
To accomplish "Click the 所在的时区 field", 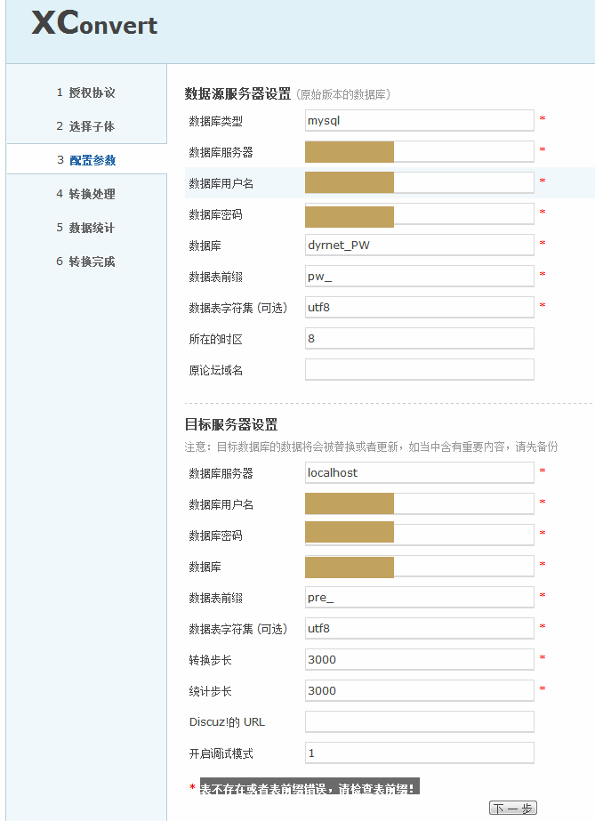I will click(x=419, y=338).
